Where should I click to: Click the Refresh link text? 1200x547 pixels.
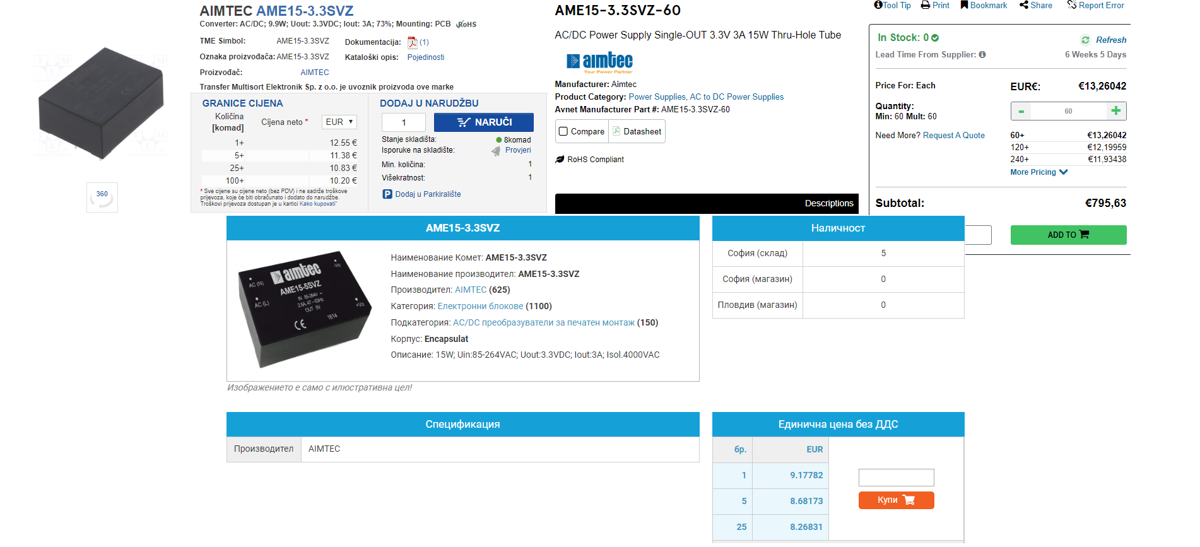pos(1111,40)
